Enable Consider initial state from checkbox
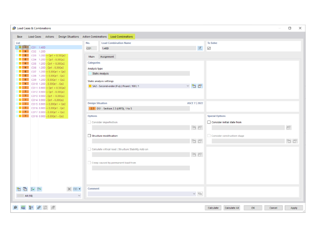315x236 pixels. [x=209, y=122]
